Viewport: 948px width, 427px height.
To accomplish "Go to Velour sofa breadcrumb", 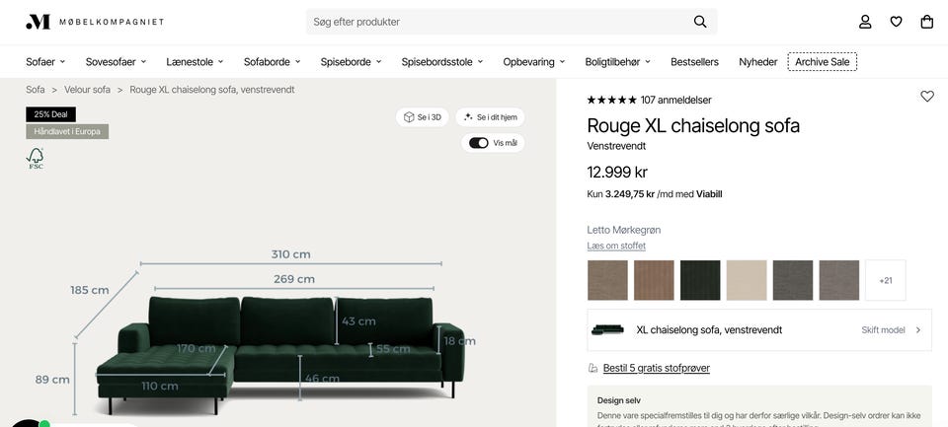I will [87, 90].
